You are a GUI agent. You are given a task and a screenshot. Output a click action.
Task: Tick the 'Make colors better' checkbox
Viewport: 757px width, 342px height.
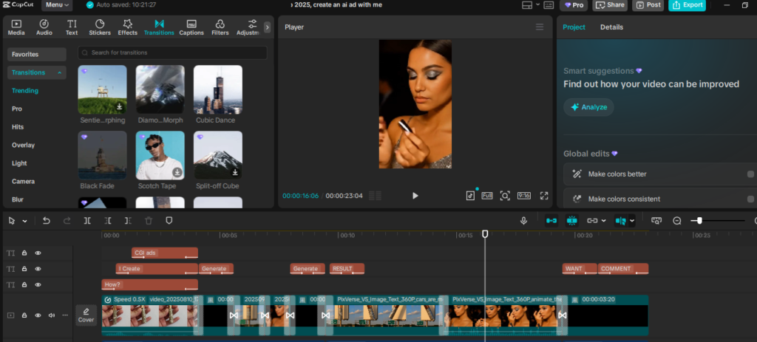click(x=750, y=174)
